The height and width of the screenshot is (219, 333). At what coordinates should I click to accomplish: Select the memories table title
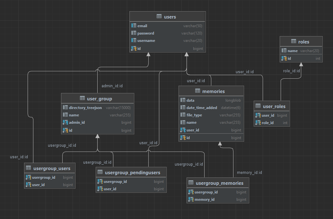[214, 91]
